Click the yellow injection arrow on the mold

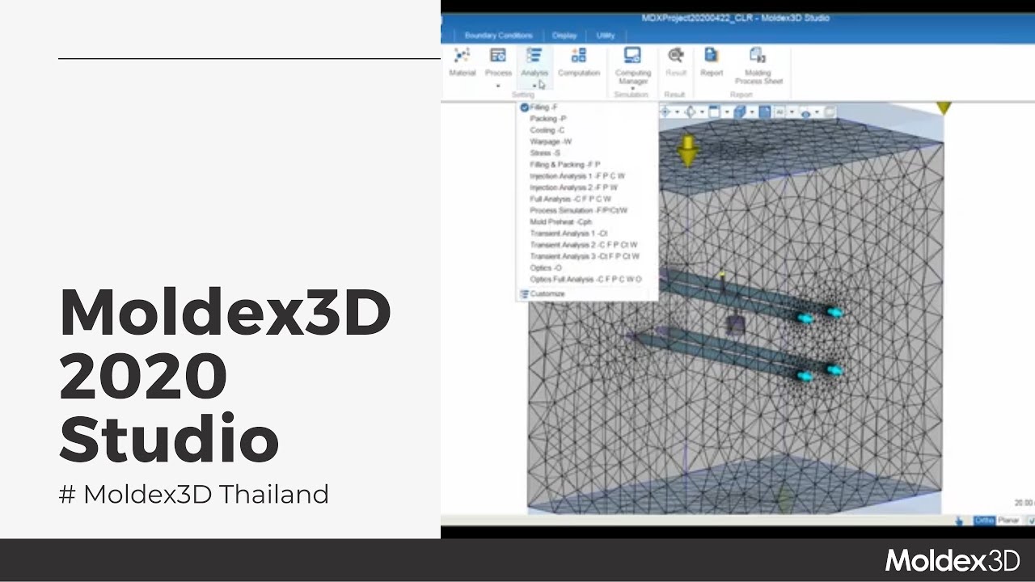(687, 150)
